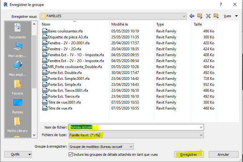243x162 pixels.
Task: Click the Revit R logo in title bar
Action: [x=6, y=4]
